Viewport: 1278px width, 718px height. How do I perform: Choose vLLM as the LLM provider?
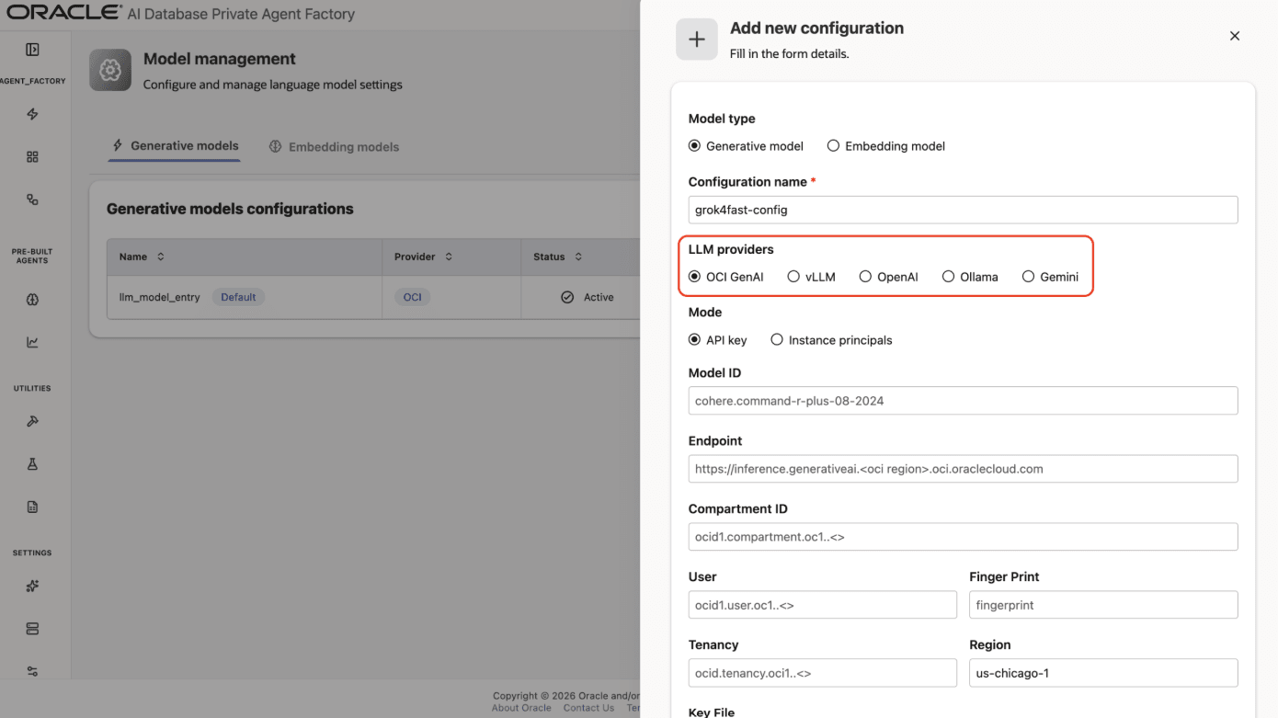click(793, 277)
